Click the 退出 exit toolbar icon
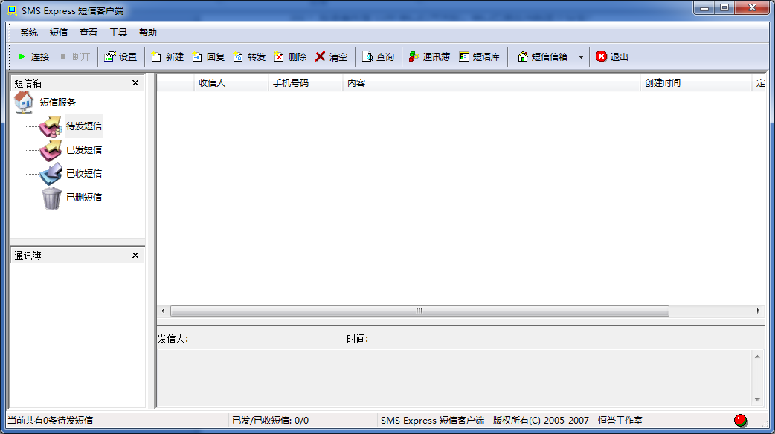Screen dimensions: 775x434 [601, 56]
